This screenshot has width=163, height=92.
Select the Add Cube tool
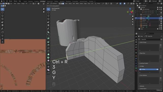pos(48,35)
